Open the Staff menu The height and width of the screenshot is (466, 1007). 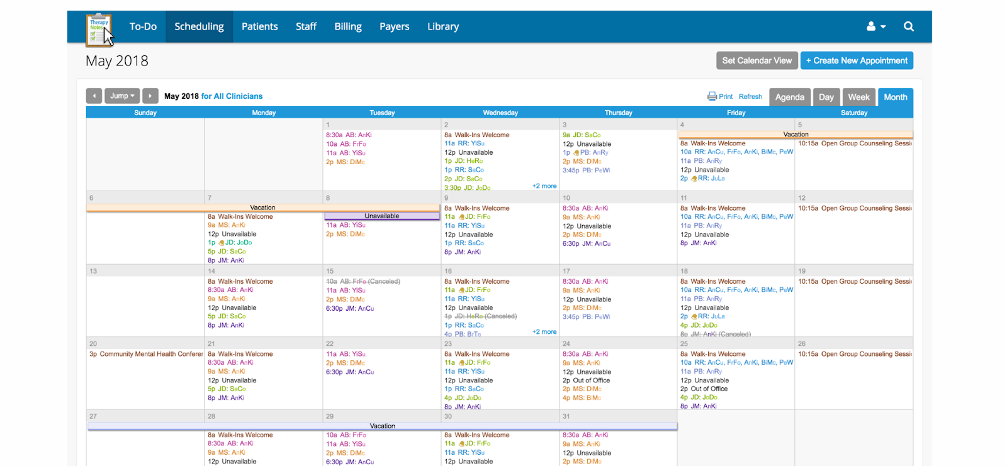[306, 26]
